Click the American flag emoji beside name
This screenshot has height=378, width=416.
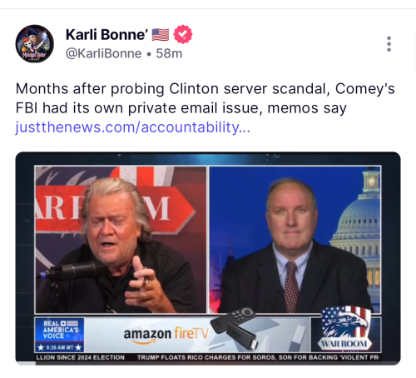pos(161,35)
